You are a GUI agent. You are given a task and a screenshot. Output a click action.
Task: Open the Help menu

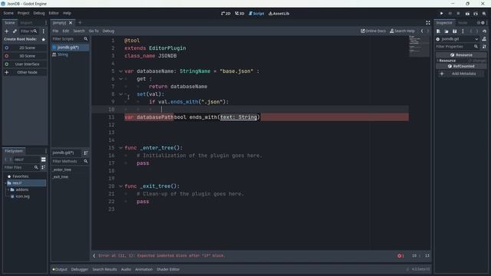67,13
